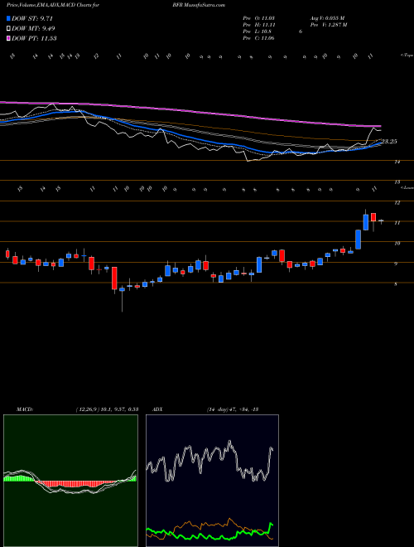Click the tallest blue candlestick near 10
Screen dimensions: 414x547
click(x=358, y=240)
